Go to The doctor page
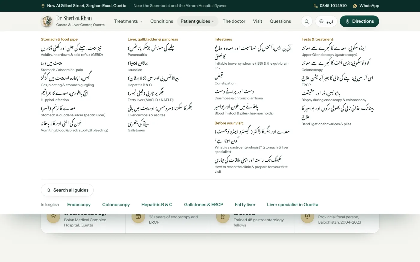Screen dimensions: 420x262 point(234,21)
